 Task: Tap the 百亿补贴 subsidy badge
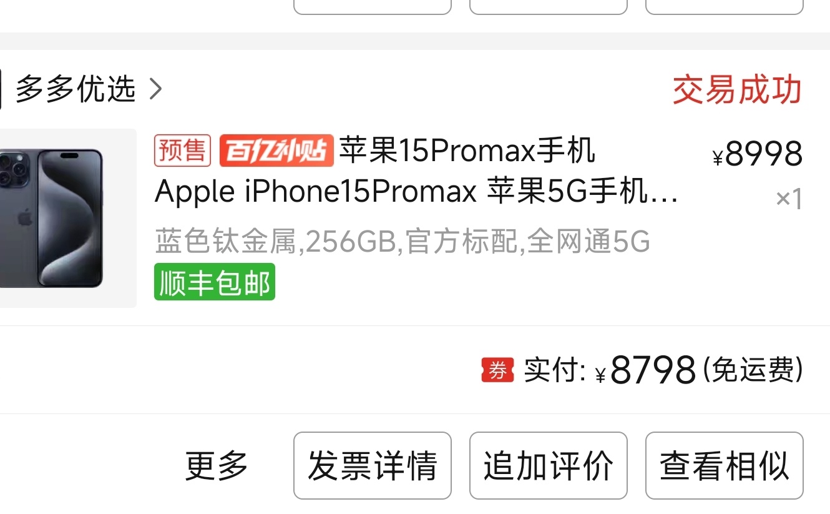click(x=276, y=151)
